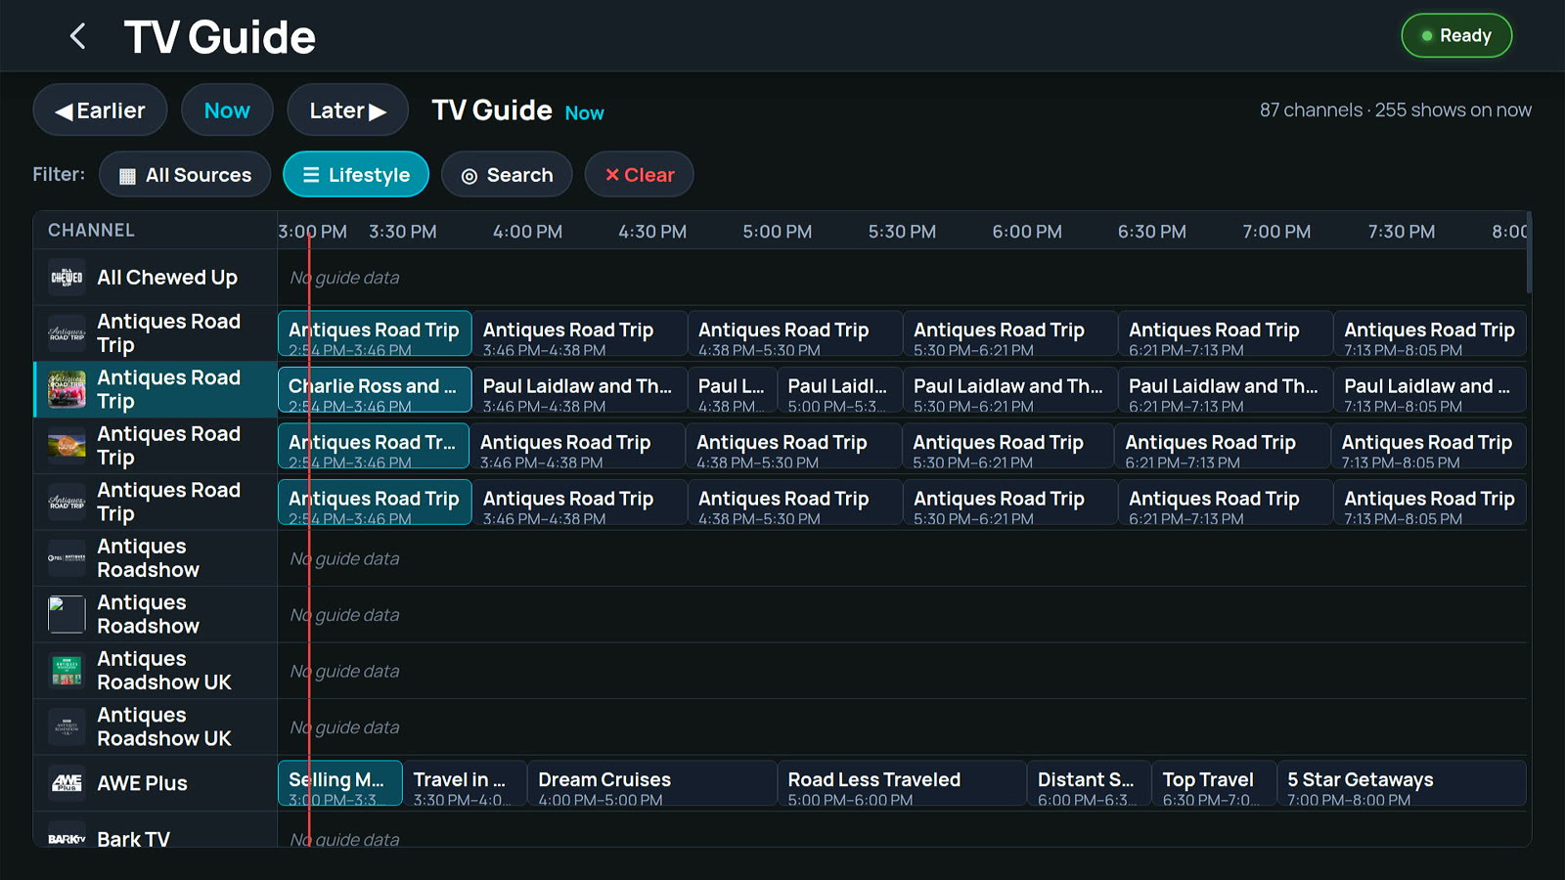Select the 5 Star Getaways program

point(1402,783)
